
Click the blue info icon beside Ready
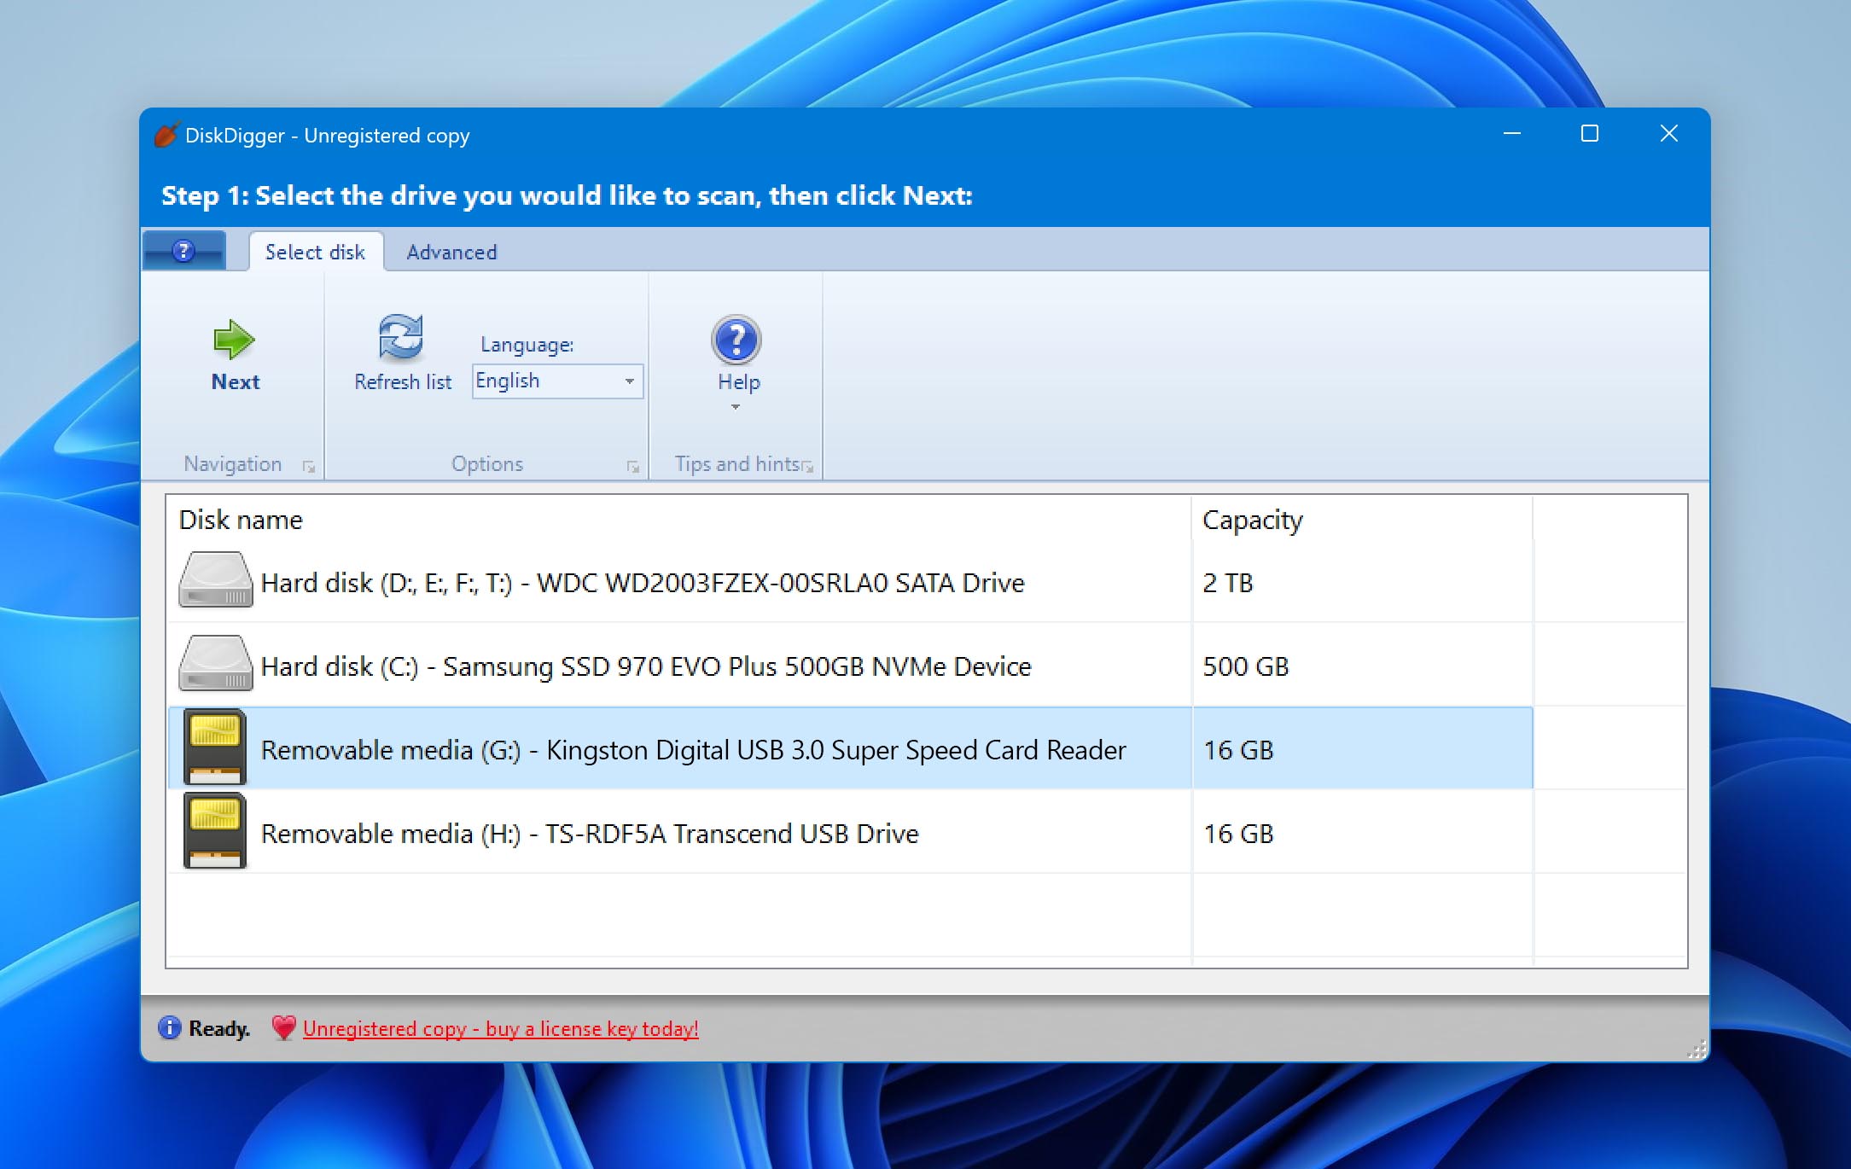pos(169,1028)
